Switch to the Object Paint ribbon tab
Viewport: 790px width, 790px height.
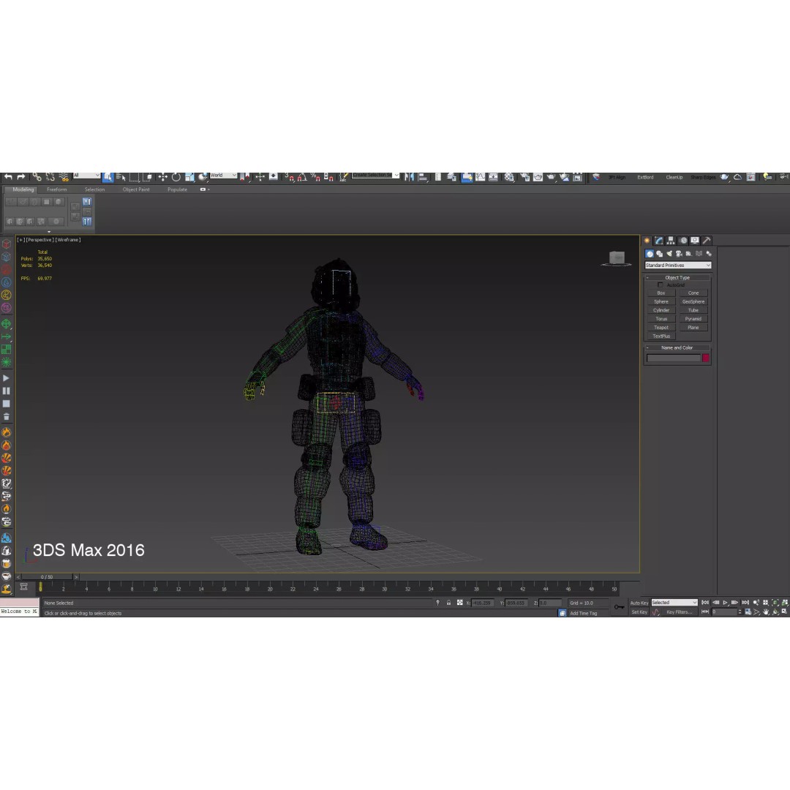pos(136,189)
